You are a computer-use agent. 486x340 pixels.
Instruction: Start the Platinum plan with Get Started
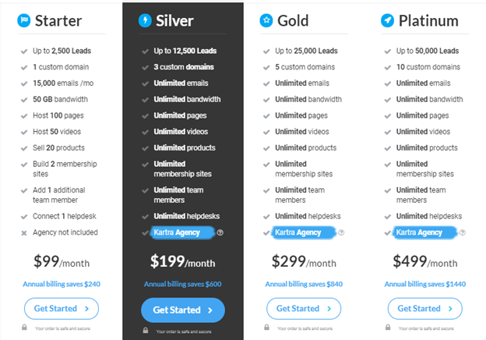425,309
